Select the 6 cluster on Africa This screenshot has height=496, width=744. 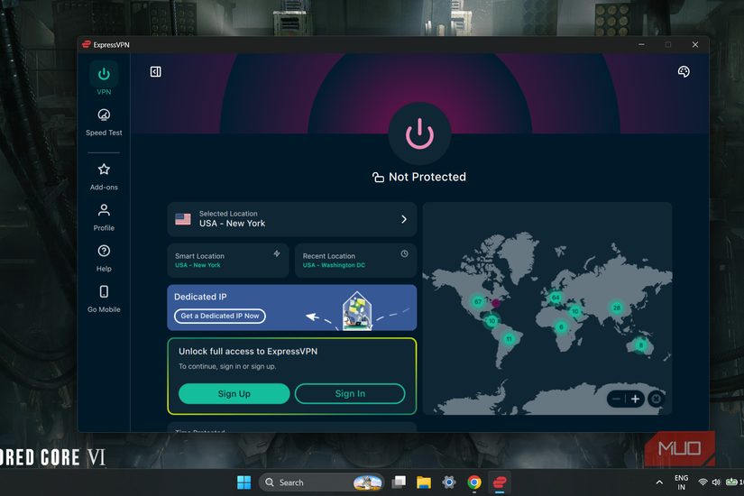[x=561, y=326]
